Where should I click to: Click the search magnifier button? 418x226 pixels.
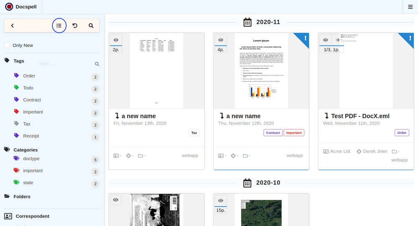[91, 25]
